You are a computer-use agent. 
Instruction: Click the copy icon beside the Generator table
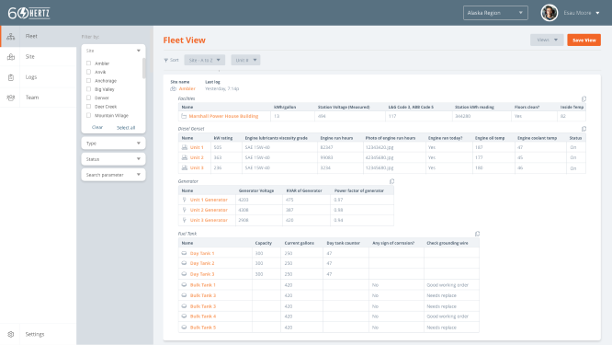tap(391, 181)
